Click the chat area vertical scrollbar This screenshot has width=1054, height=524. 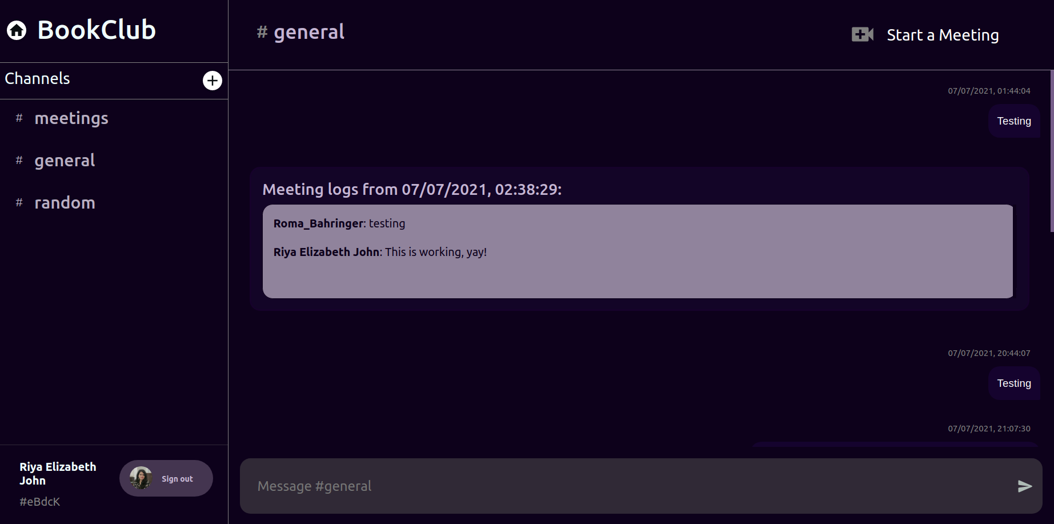click(x=1052, y=151)
